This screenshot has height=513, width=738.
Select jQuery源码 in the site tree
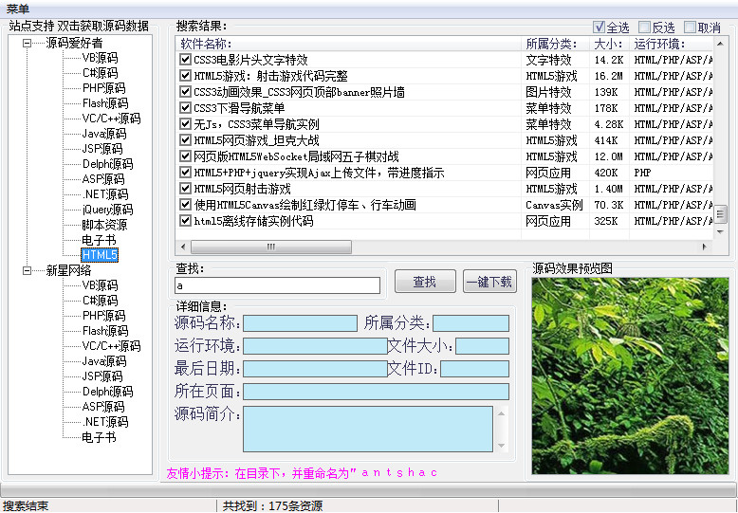pos(107,210)
